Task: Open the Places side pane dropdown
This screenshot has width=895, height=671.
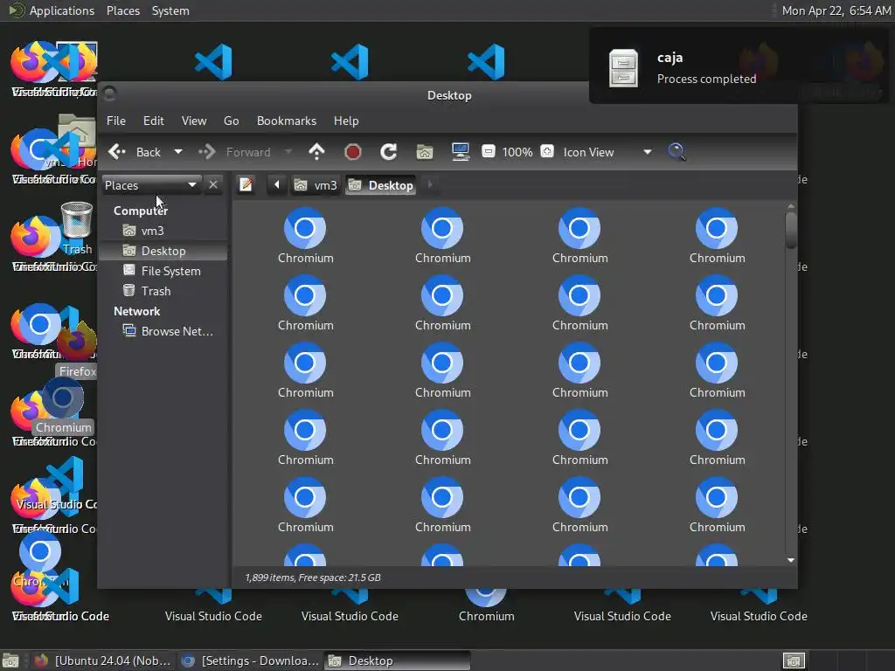Action: (151, 185)
